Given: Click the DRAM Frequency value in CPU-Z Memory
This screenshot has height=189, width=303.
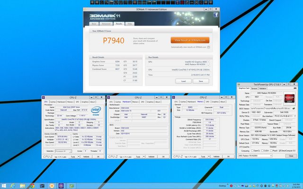Looking at the screenshot, I should click(210, 120).
